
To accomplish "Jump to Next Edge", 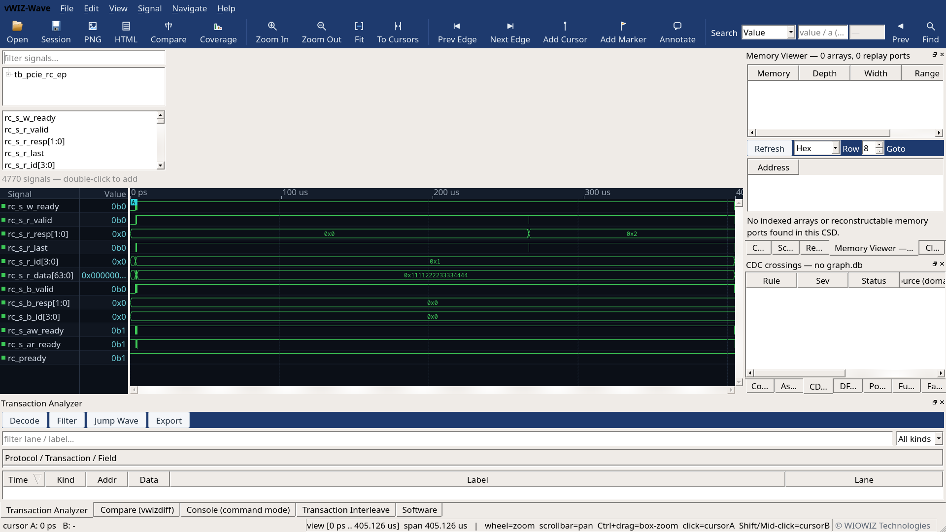I will tap(510, 32).
